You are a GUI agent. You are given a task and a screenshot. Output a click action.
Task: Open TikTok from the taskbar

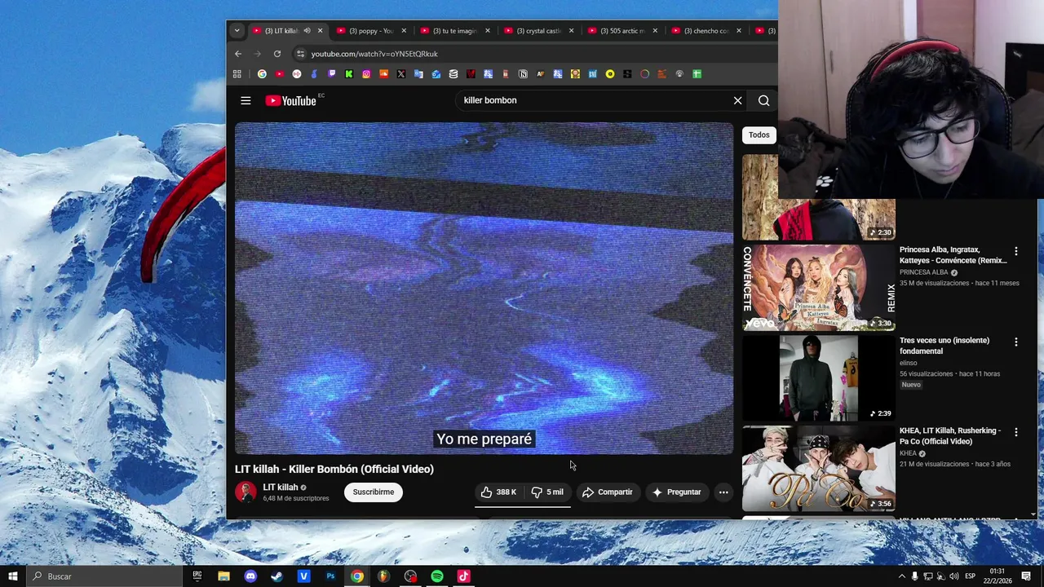pos(463,576)
